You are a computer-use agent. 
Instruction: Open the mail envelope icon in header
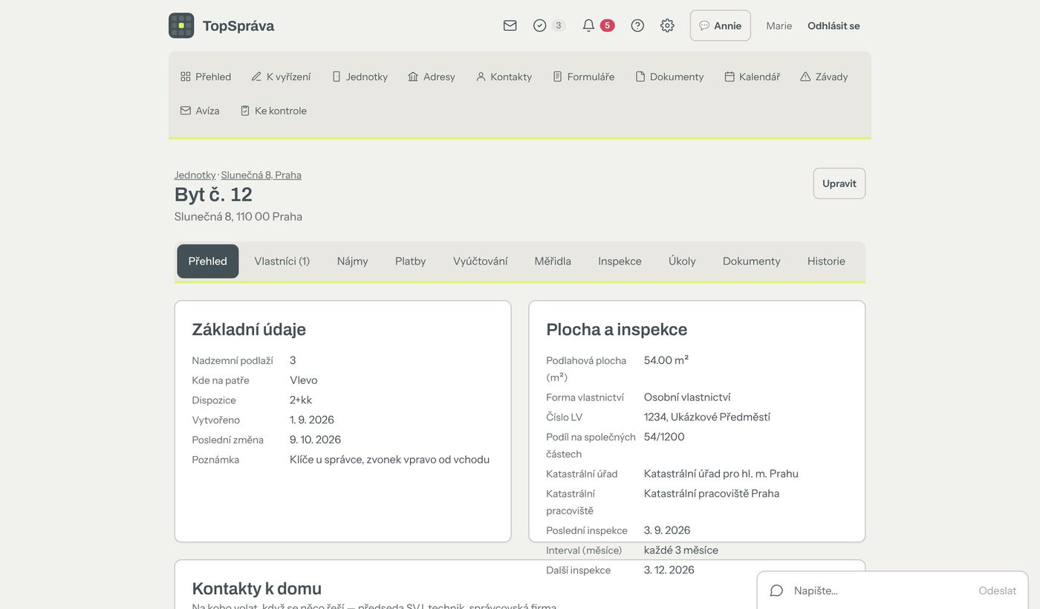[x=510, y=25]
